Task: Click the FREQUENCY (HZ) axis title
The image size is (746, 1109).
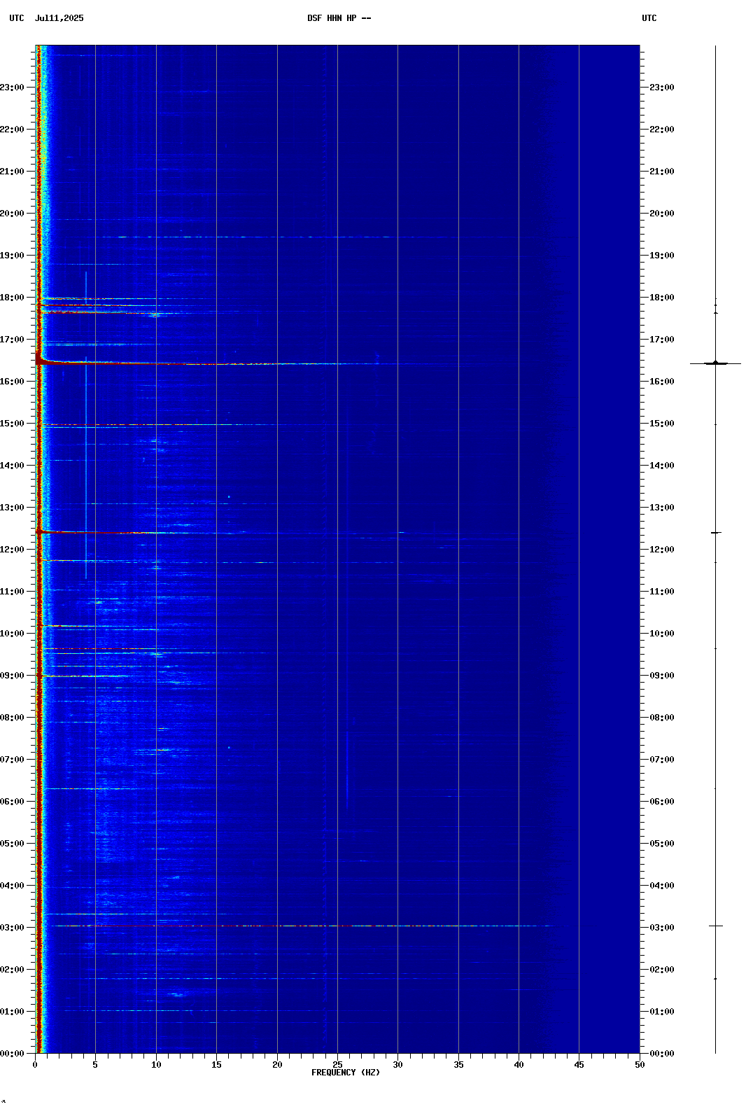Action: click(x=346, y=1073)
